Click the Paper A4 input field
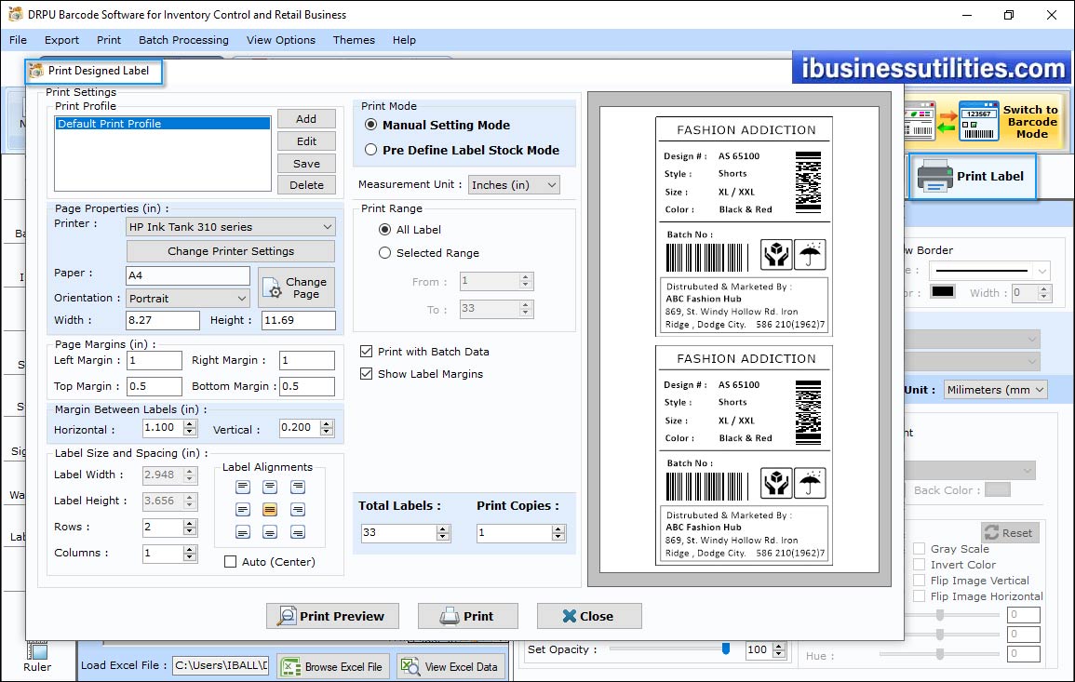Image resolution: width=1075 pixels, height=682 pixels. coord(188,275)
